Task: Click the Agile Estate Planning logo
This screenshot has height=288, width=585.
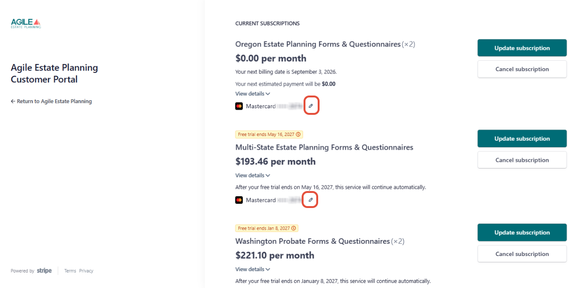Action: tap(26, 24)
